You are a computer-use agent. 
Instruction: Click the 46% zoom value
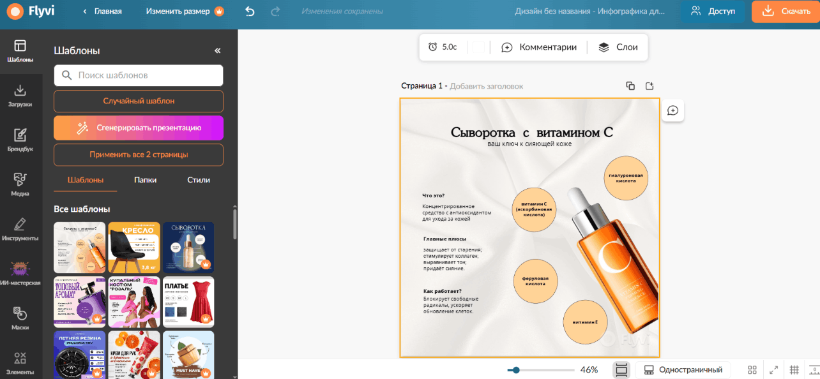pos(589,370)
